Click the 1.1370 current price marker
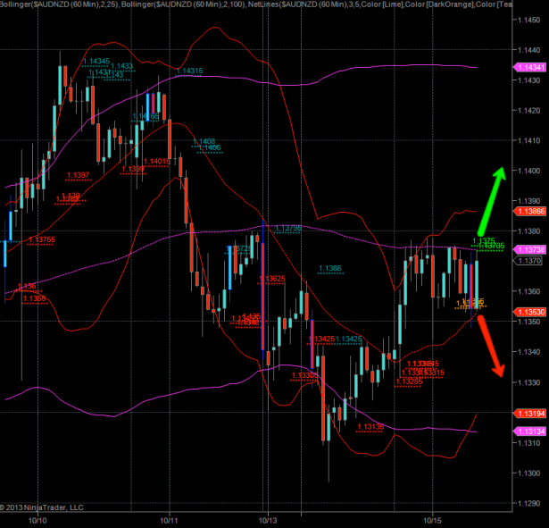Screen dimensions: 549x528 coord(532,261)
